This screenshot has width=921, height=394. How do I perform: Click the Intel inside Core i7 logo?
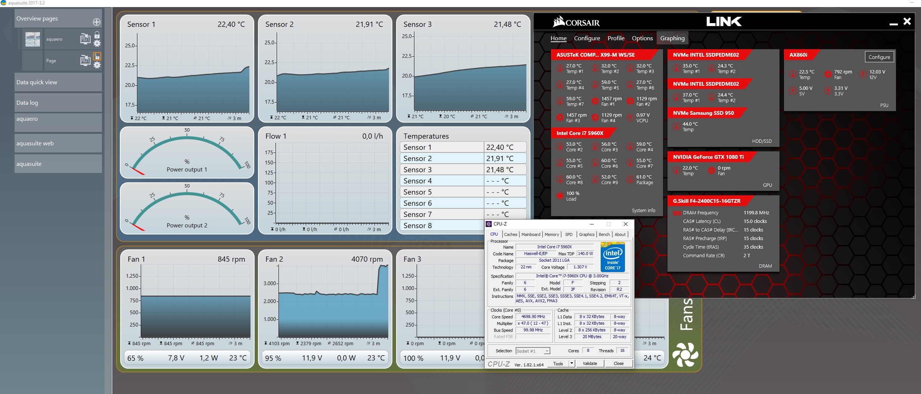coord(613,257)
